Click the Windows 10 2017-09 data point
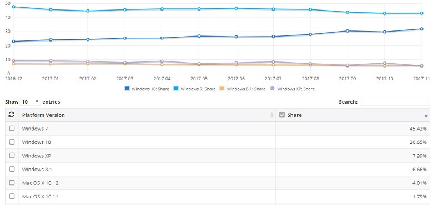 348,31
